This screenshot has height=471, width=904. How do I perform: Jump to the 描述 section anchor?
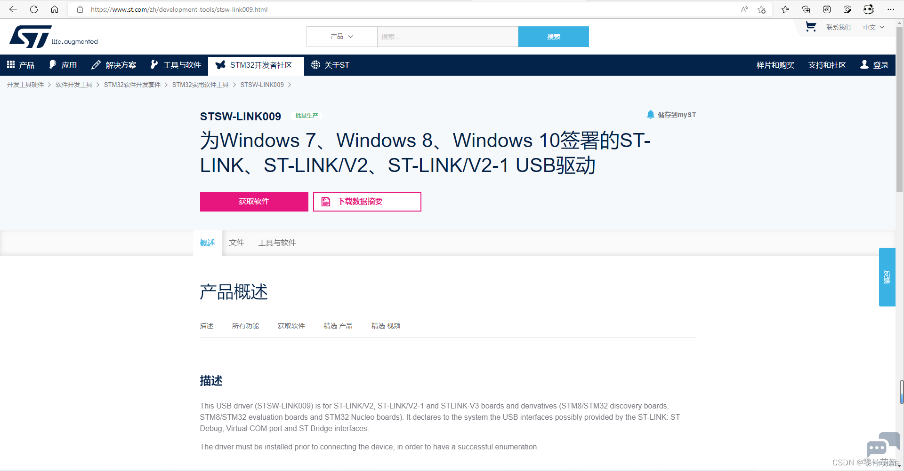(207, 326)
